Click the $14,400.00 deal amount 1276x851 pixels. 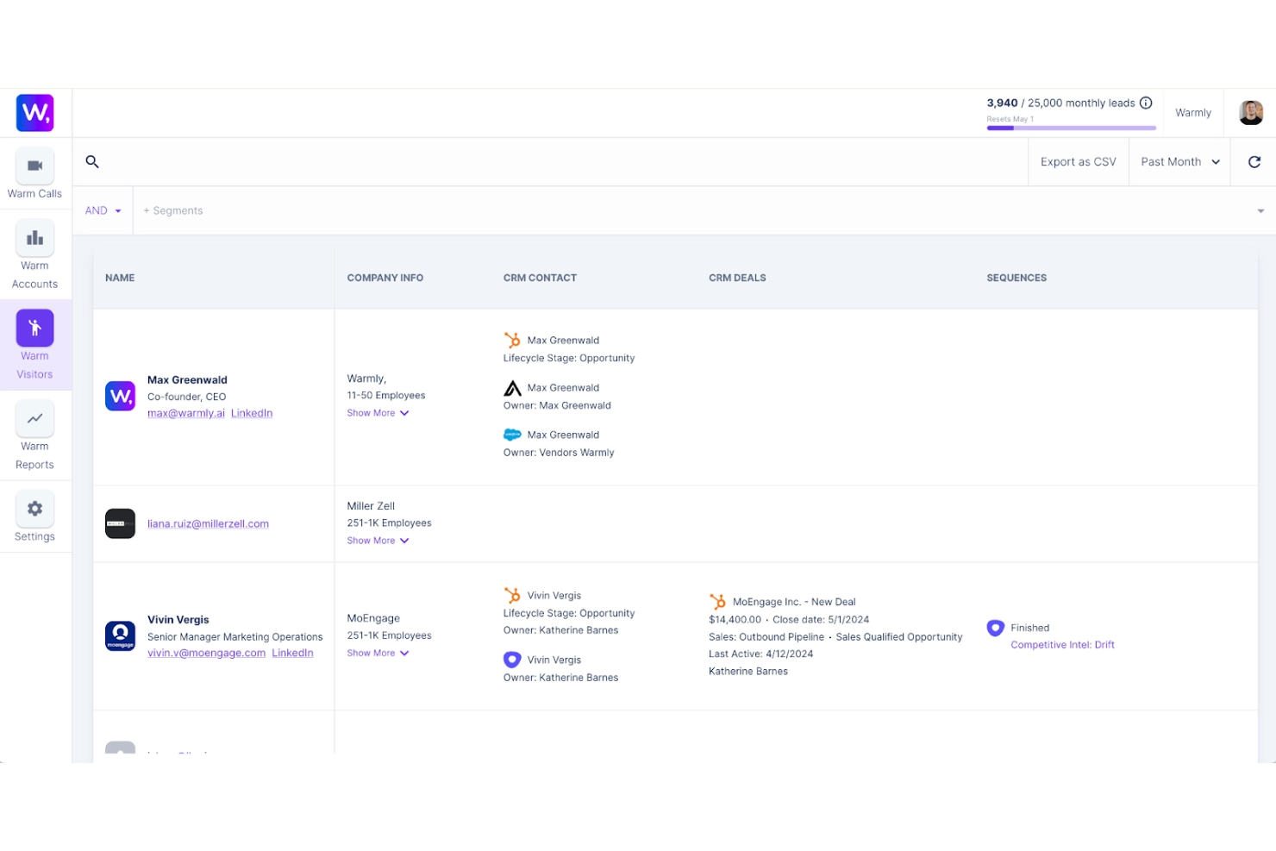(735, 619)
